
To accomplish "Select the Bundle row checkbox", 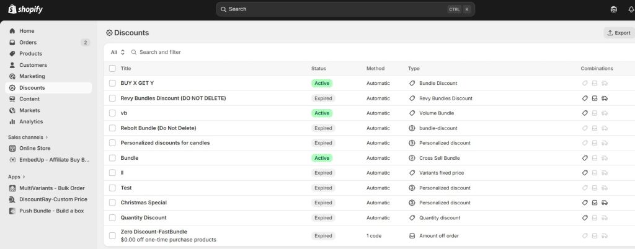I will (x=112, y=158).
